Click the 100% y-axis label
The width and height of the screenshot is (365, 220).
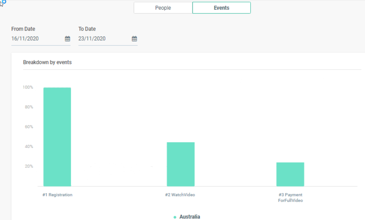[x=28, y=87]
